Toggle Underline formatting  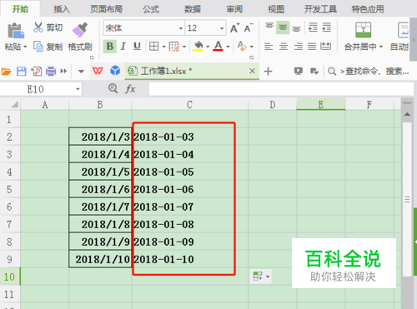click(x=137, y=47)
